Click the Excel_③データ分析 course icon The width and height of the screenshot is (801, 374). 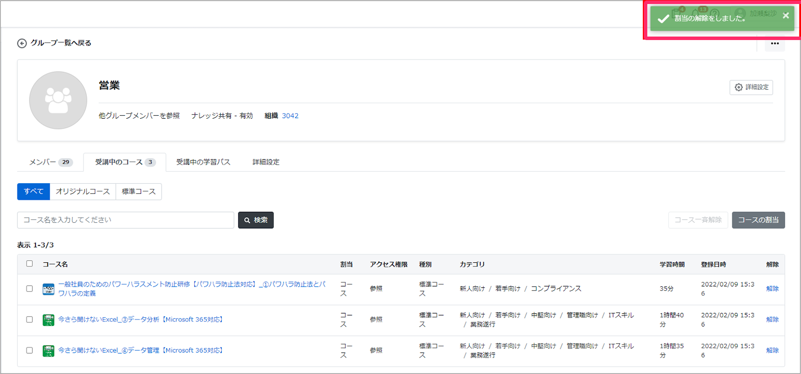point(49,320)
